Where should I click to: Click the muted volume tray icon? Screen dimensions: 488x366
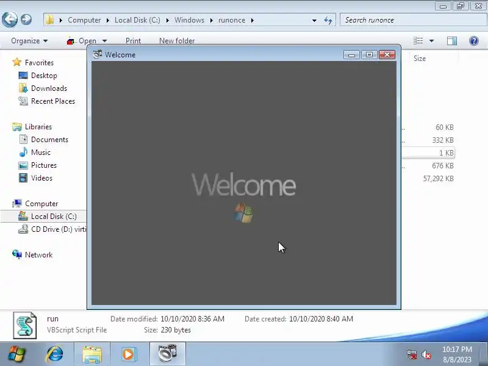tap(426, 354)
